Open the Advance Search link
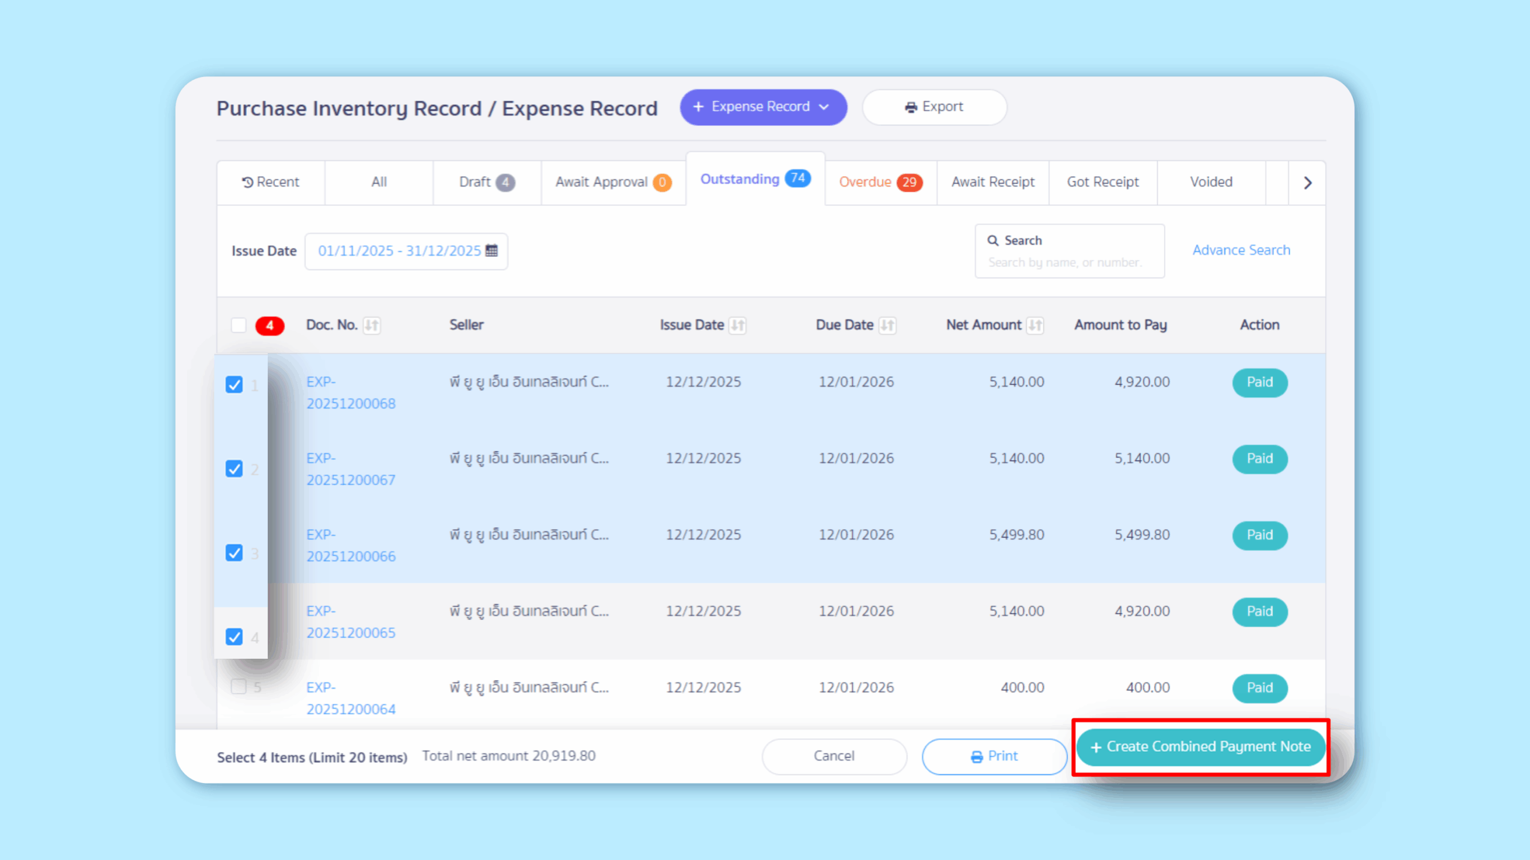 [x=1241, y=250]
